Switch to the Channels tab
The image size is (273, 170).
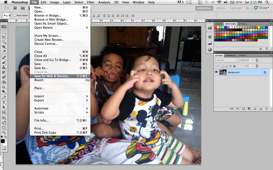coord(231,55)
